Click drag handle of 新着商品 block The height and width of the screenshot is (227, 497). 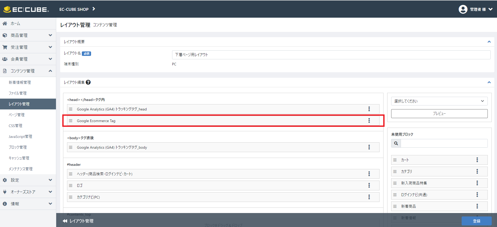[x=395, y=206]
